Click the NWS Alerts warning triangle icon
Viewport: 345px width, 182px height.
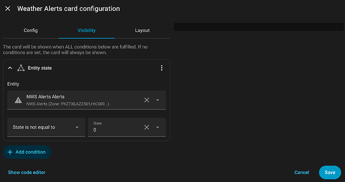(x=18, y=100)
